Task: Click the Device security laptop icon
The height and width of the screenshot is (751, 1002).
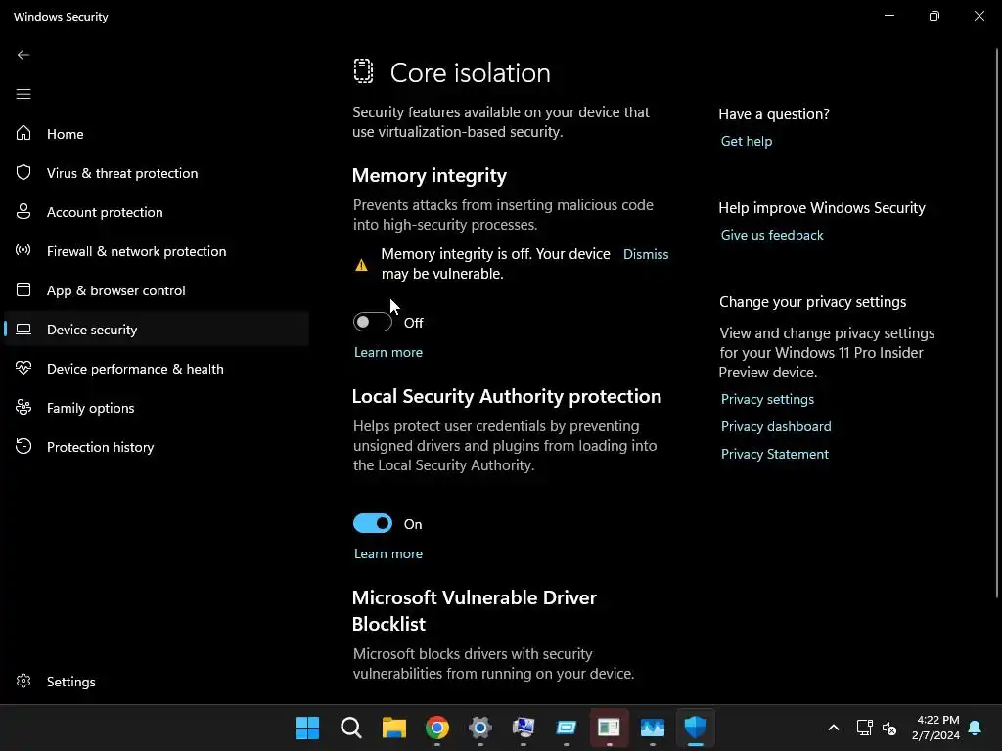Action: (23, 329)
